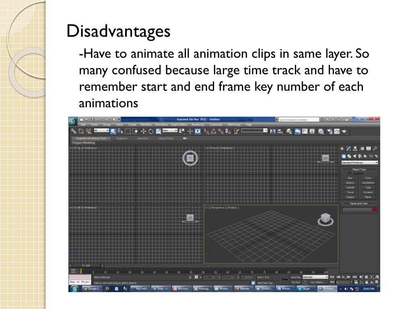Click the Sphere primitive button

click(350, 183)
